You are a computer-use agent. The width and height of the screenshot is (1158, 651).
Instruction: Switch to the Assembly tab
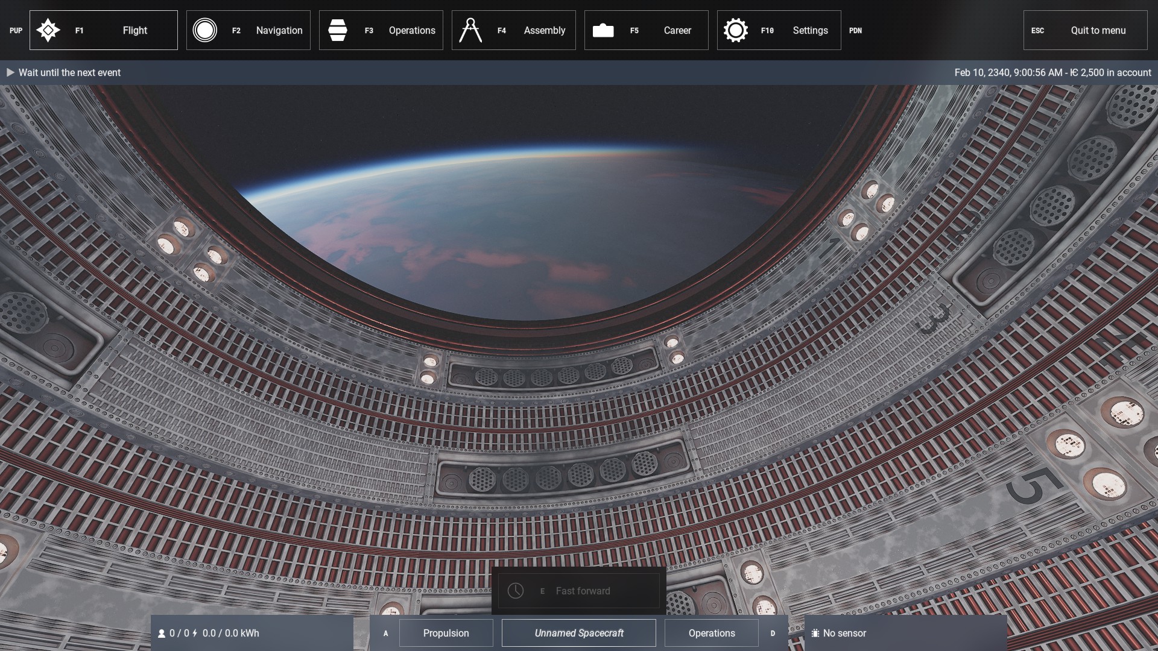[x=544, y=30]
